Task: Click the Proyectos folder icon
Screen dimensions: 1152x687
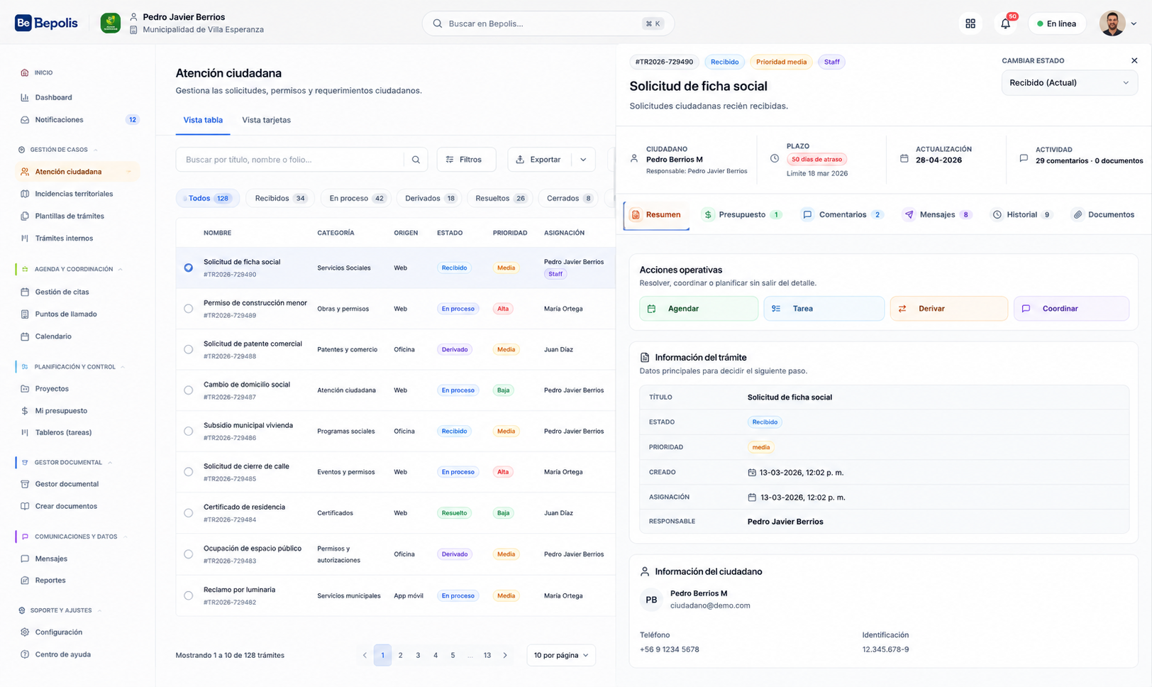Action: coord(25,389)
